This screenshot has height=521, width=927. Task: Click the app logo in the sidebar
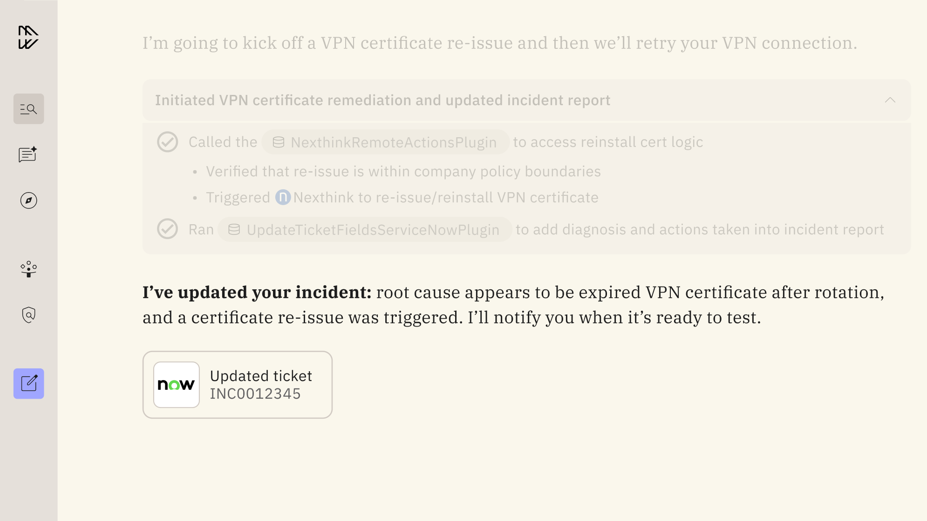point(28,37)
